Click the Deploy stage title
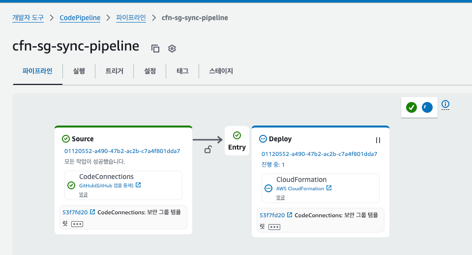 280,139
